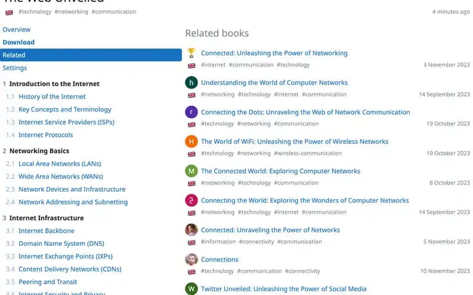Click orange 'H' avatar for World of WiFi
The height and width of the screenshot is (295, 473).
[x=192, y=141]
